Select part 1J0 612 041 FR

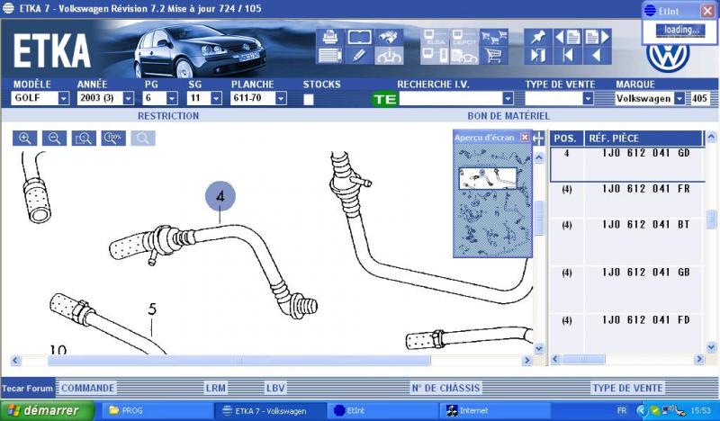click(627, 201)
